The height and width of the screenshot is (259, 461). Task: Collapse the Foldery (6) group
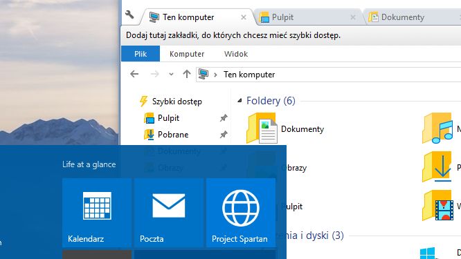pos(239,101)
